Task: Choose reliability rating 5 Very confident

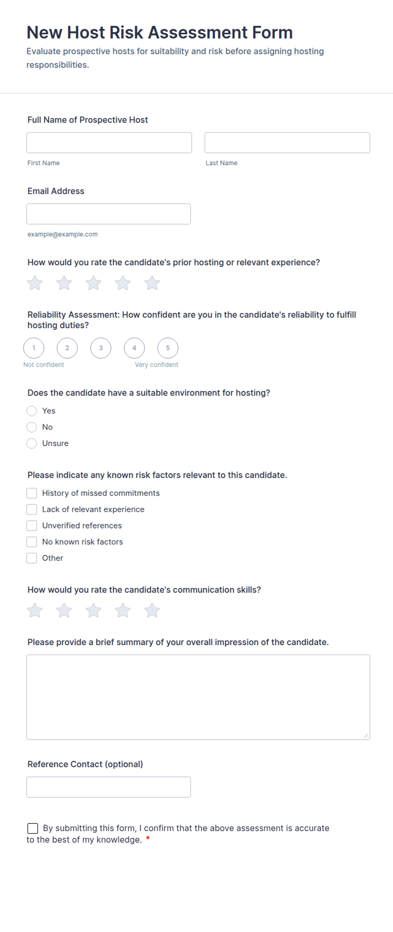Action: point(168,348)
